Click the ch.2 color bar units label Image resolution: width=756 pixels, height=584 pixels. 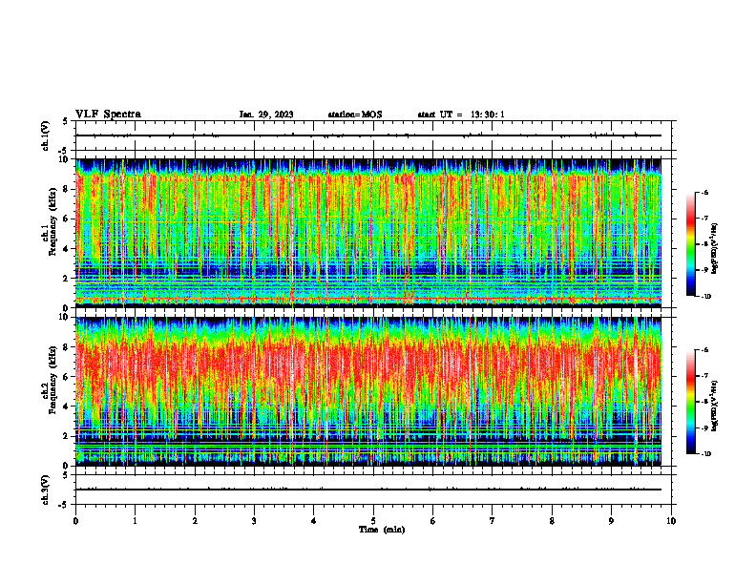tap(715, 406)
